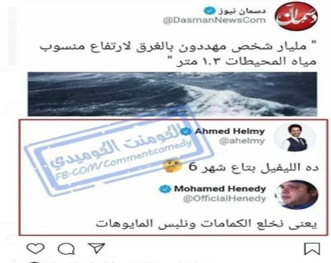This screenshot has height=263, width=331.
Task: Tap the verified badge beside دسمان نيوز
Action: pos(209,10)
